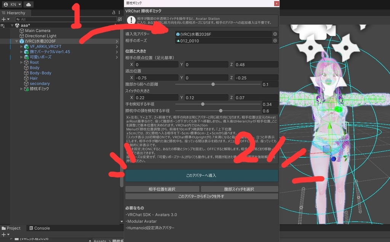Expand the 可愛いポーズ object
The height and width of the screenshot is (242, 390).
[x=21, y=57]
